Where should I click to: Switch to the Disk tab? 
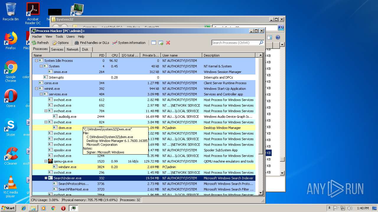85,49
